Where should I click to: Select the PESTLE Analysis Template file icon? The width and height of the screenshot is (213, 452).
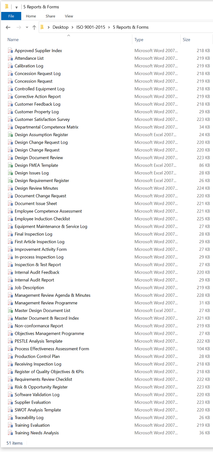tap(10, 341)
